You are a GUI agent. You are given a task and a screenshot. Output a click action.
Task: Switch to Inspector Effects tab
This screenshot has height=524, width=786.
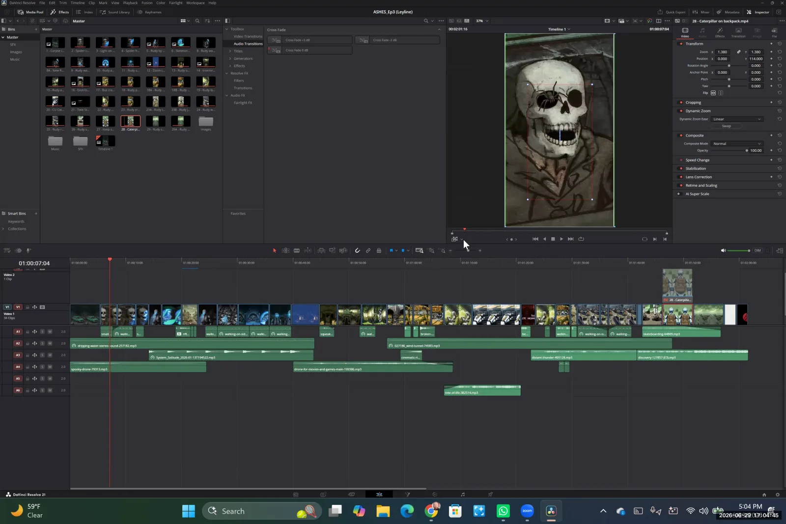(x=720, y=32)
